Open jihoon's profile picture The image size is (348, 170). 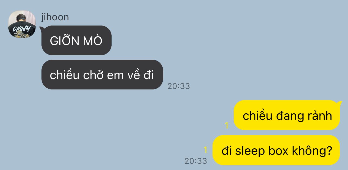tap(22, 24)
